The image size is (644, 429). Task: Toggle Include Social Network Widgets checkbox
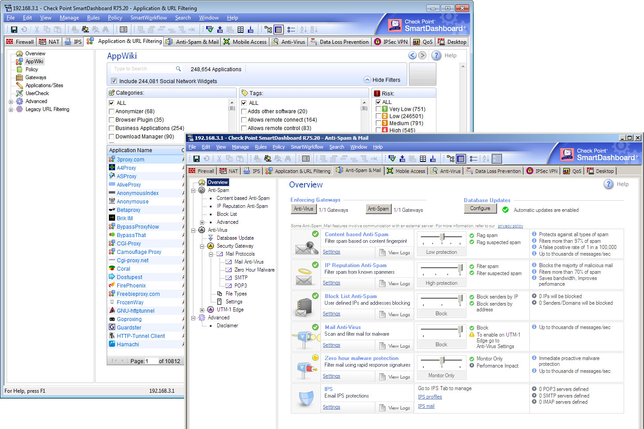tap(114, 81)
